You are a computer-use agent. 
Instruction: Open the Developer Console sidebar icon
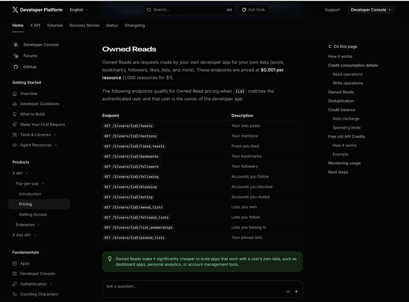[16, 45]
